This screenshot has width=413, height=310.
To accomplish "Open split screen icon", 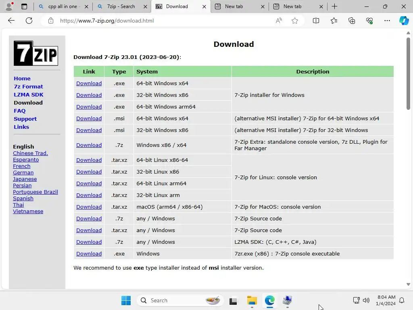I will point(316,21).
